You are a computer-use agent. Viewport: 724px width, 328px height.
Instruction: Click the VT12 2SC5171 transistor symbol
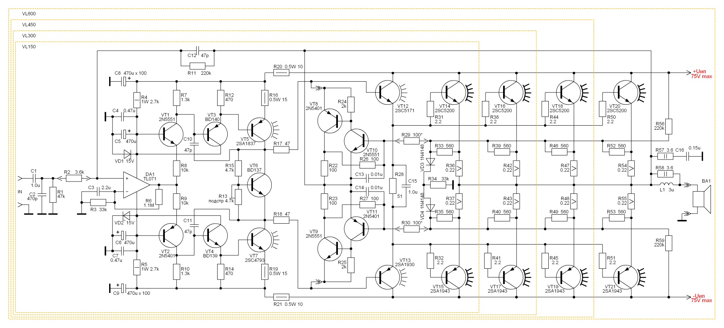pyautogui.click(x=388, y=92)
